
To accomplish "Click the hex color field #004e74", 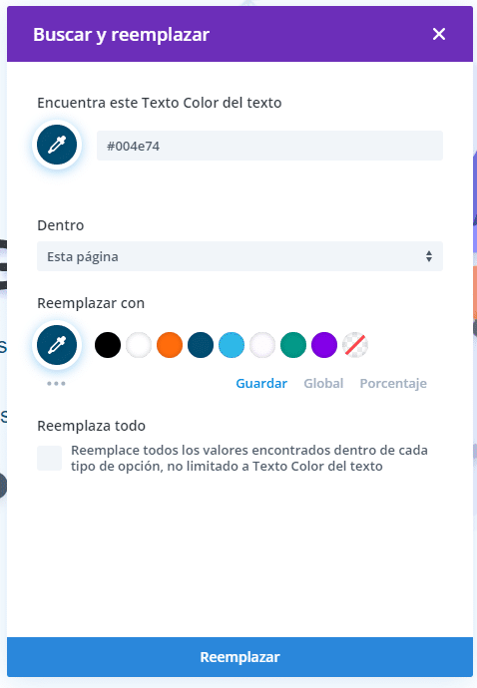I will click(269, 146).
